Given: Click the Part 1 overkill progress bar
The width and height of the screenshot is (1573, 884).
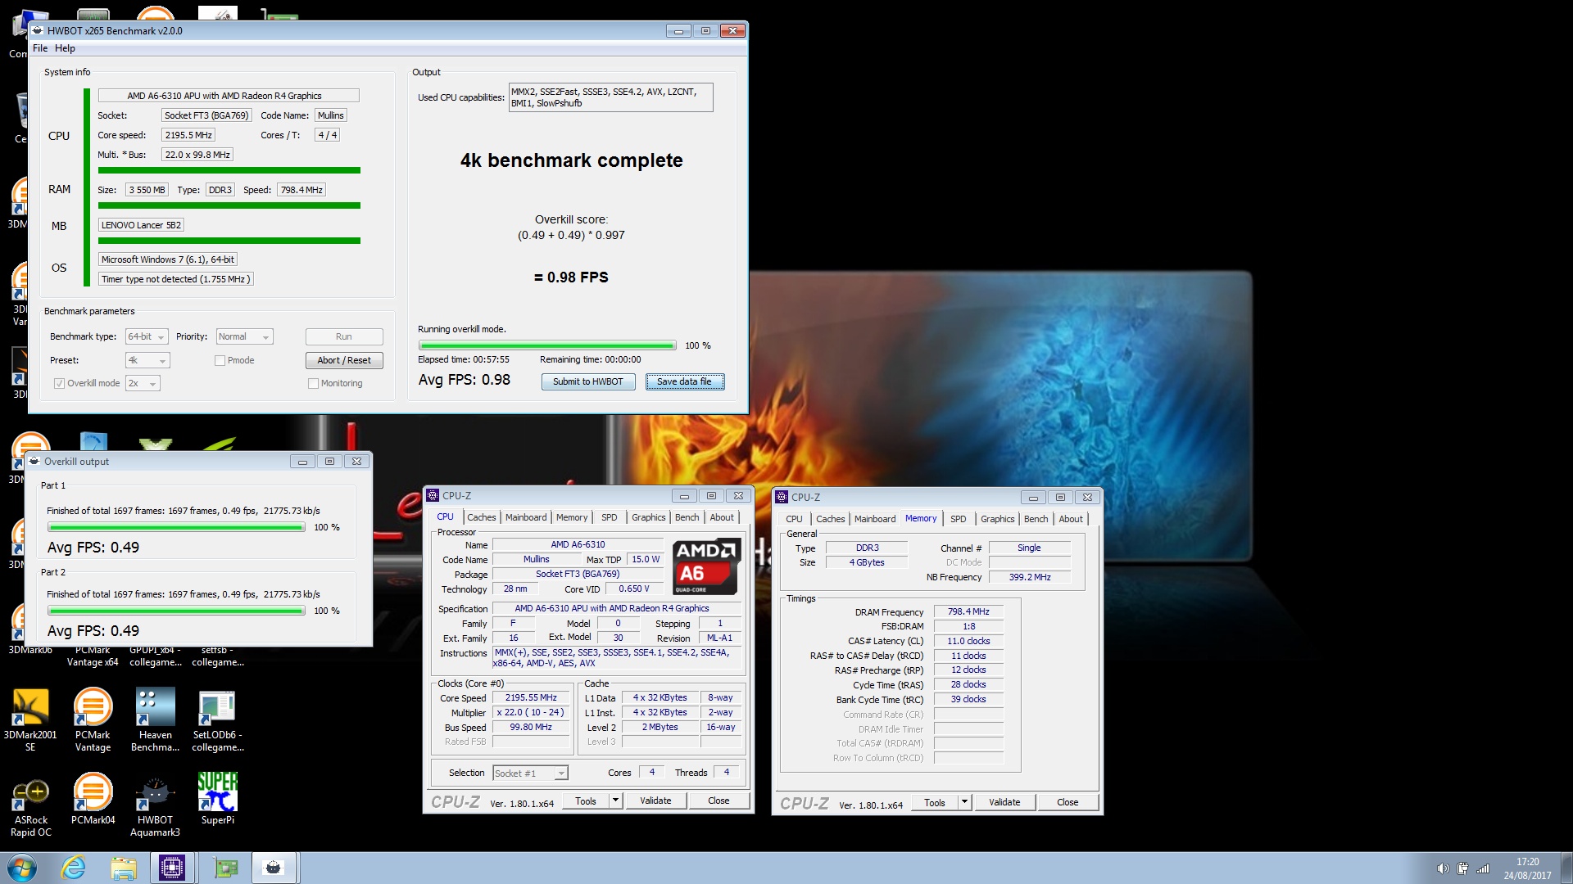Looking at the screenshot, I should (x=176, y=527).
